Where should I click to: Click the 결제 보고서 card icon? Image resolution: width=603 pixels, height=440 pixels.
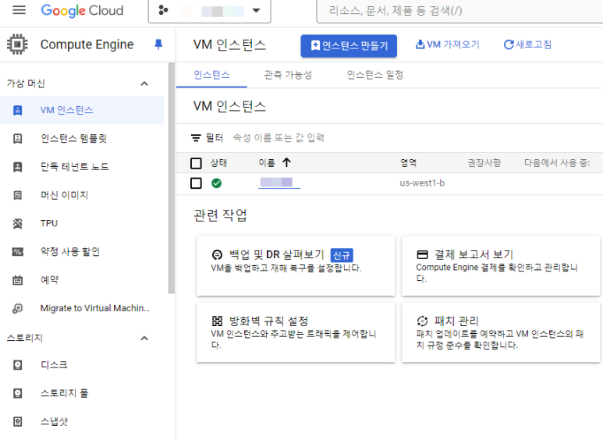tap(422, 254)
